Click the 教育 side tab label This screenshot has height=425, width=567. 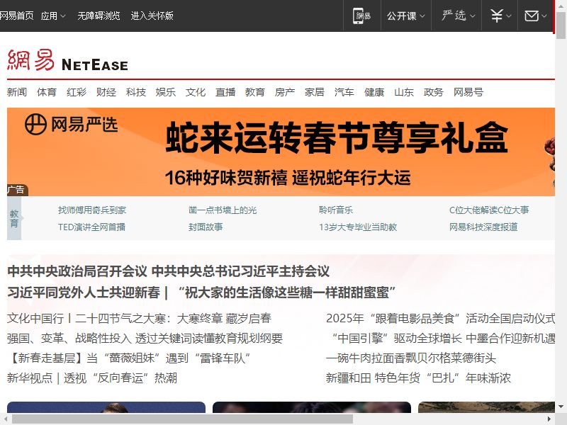pos(14,218)
